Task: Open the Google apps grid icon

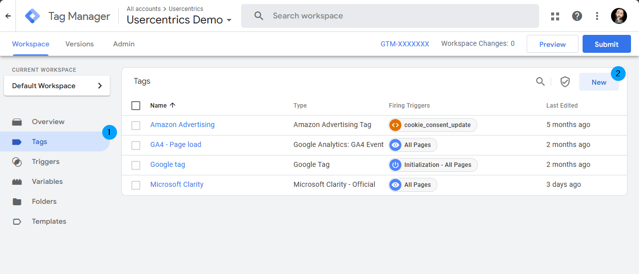Action: [555, 16]
